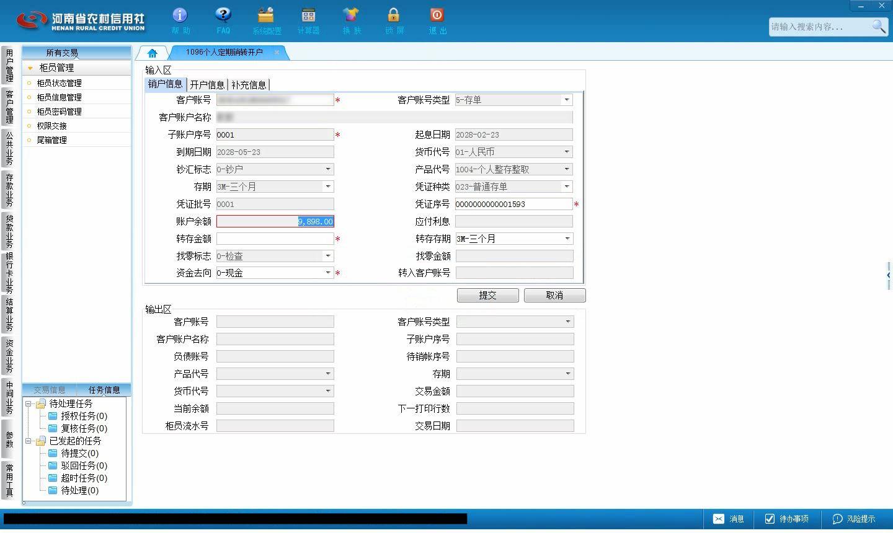Collapse the 已发起的任务 tree node
Viewport: 893px width, 533px height.
[28, 441]
